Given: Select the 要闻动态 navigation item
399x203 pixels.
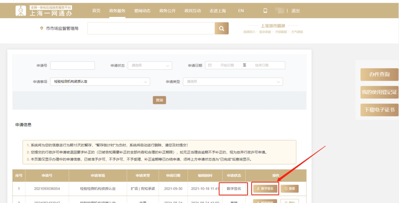Looking at the screenshot, I should [142, 11].
